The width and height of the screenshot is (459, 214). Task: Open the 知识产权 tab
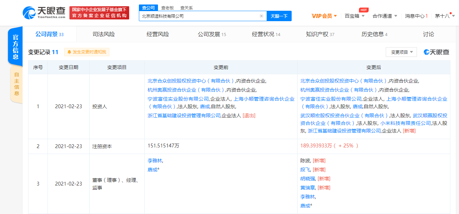320,34
